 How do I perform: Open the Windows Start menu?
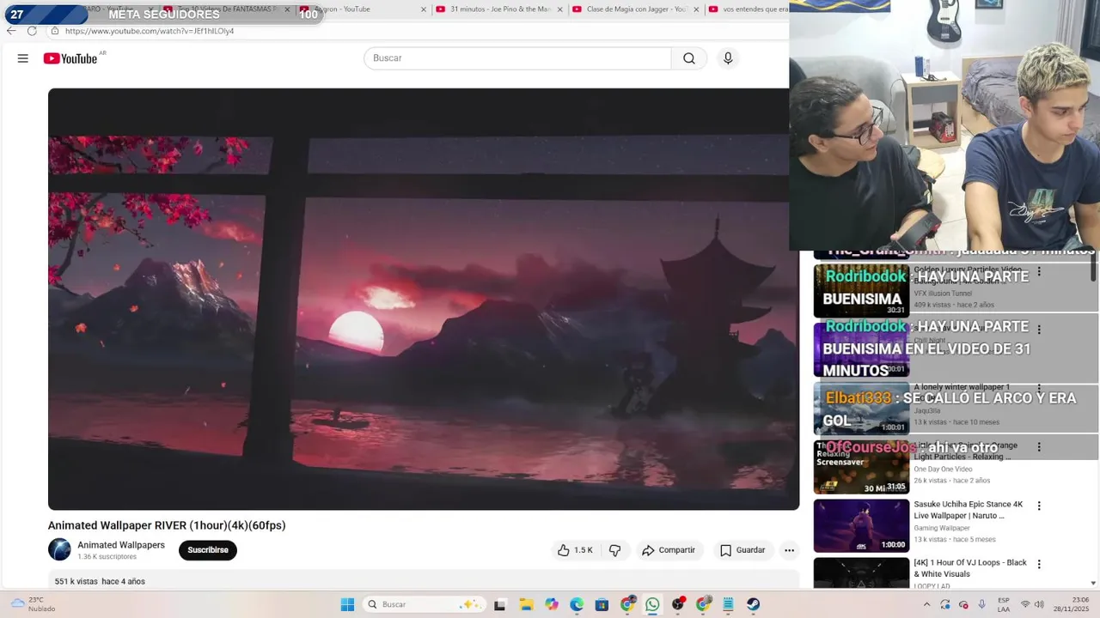347,604
